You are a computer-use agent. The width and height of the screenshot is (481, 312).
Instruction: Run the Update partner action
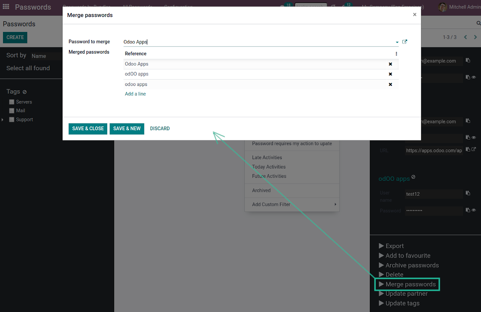[x=403, y=294]
